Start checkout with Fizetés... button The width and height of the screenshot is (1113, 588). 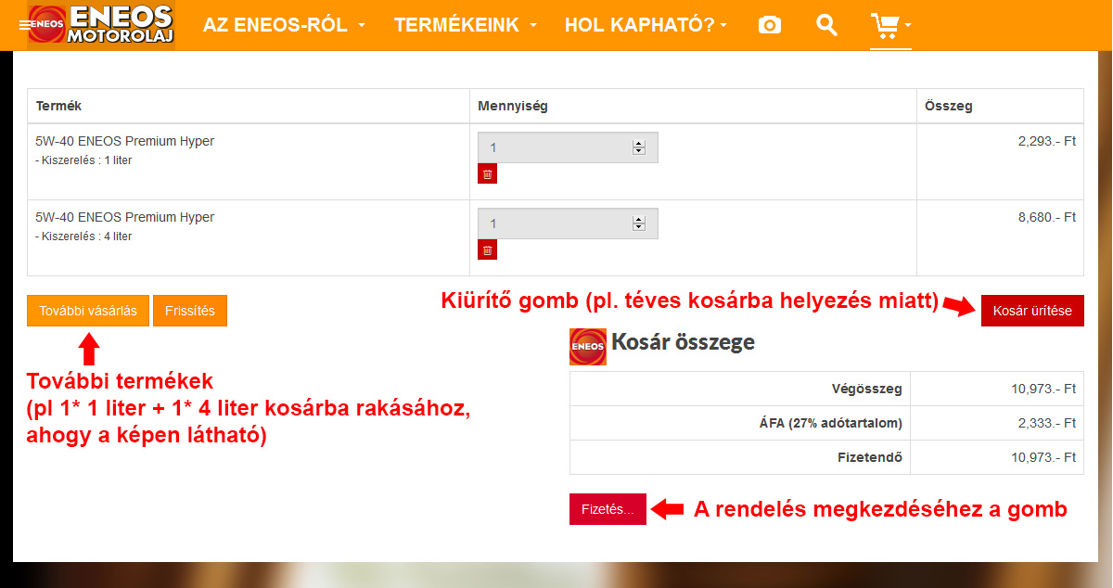point(608,509)
